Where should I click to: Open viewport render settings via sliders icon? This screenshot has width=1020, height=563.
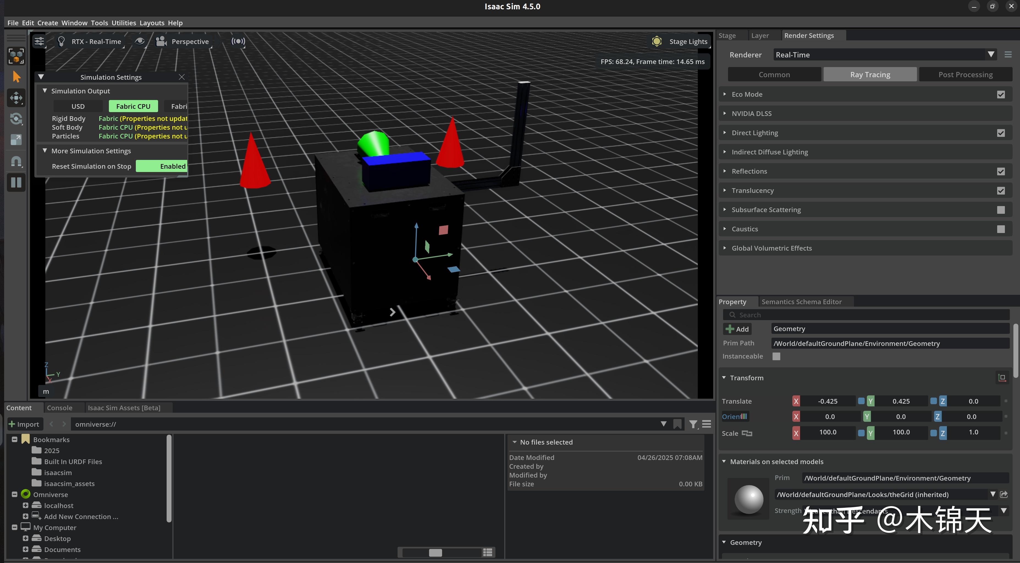pyautogui.click(x=39, y=41)
